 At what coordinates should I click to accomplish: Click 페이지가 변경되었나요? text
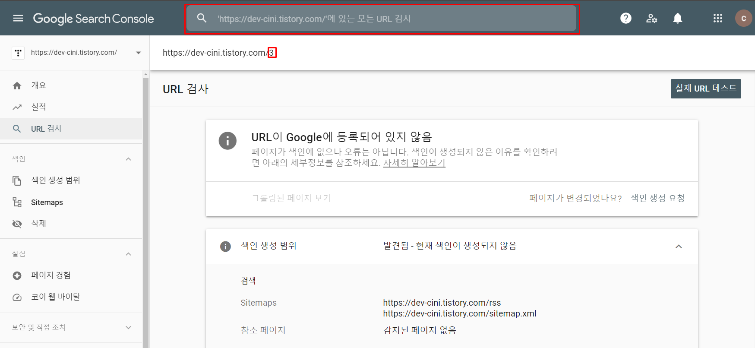pyautogui.click(x=575, y=198)
